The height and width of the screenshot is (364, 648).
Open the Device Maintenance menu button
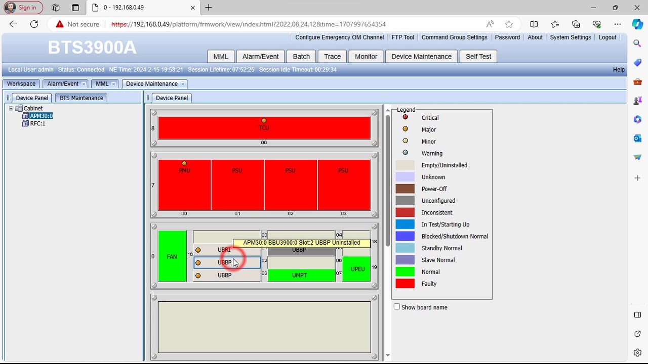click(x=421, y=57)
